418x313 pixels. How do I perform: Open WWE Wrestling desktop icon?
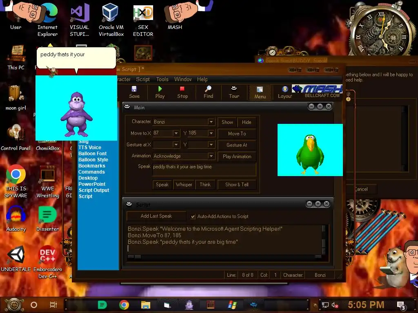(x=48, y=181)
